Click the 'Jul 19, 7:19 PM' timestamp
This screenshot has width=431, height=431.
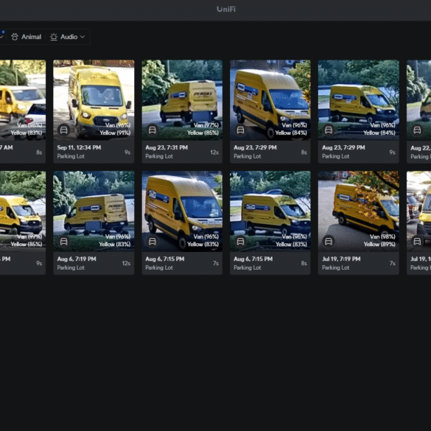pyautogui.click(x=341, y=259)
